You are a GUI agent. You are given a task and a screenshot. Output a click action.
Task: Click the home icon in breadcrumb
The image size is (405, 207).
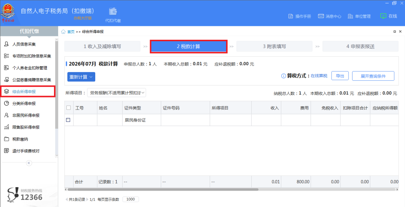click(x=63, y=31)
